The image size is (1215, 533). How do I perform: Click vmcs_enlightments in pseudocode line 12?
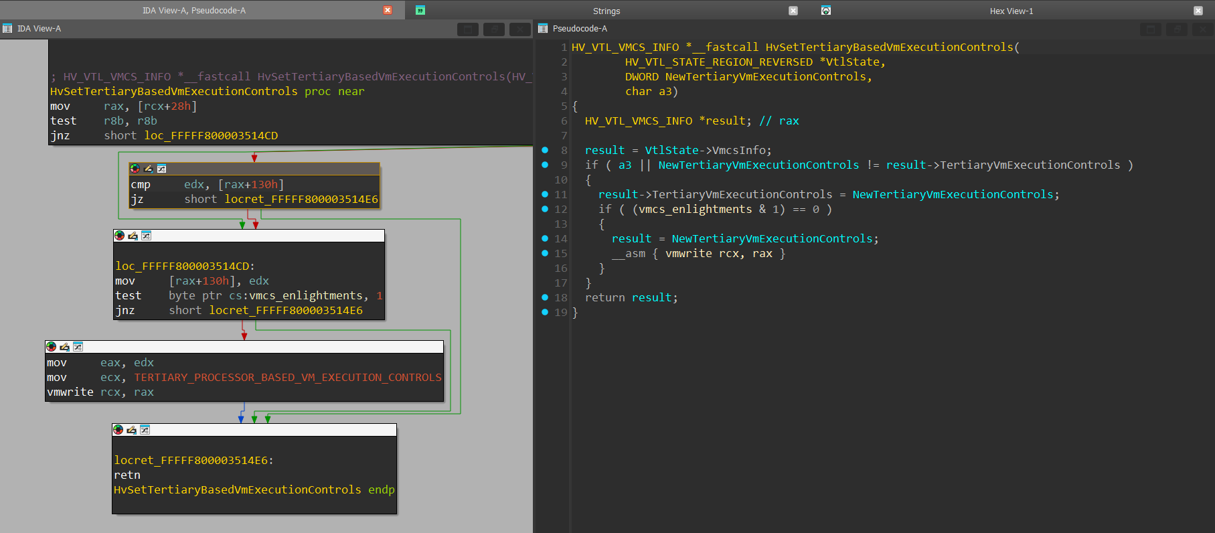point(696,210)
